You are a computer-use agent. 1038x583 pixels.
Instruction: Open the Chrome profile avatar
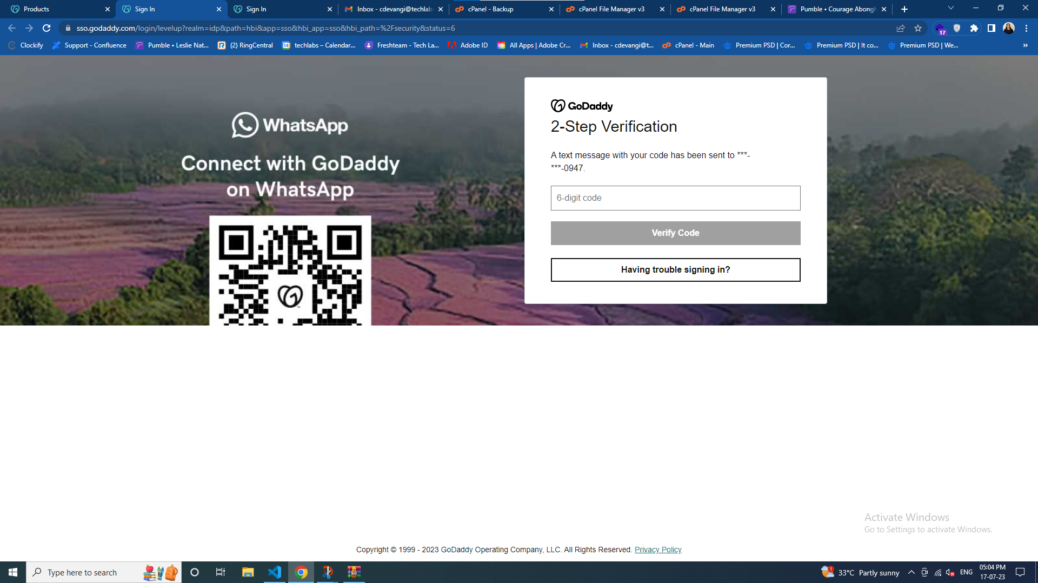(x=1009, y=28)
